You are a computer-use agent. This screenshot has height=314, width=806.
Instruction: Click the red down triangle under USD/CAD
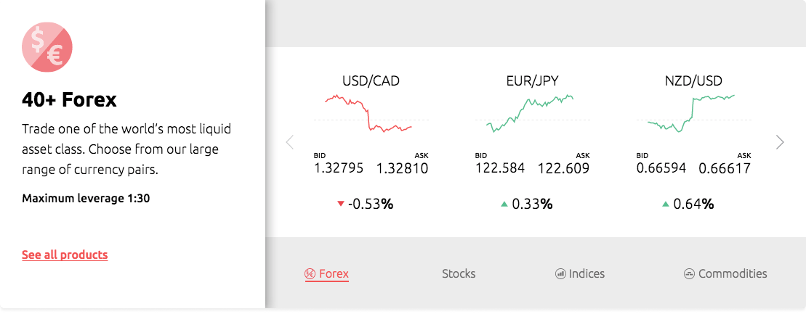click(x=340, y=204)
